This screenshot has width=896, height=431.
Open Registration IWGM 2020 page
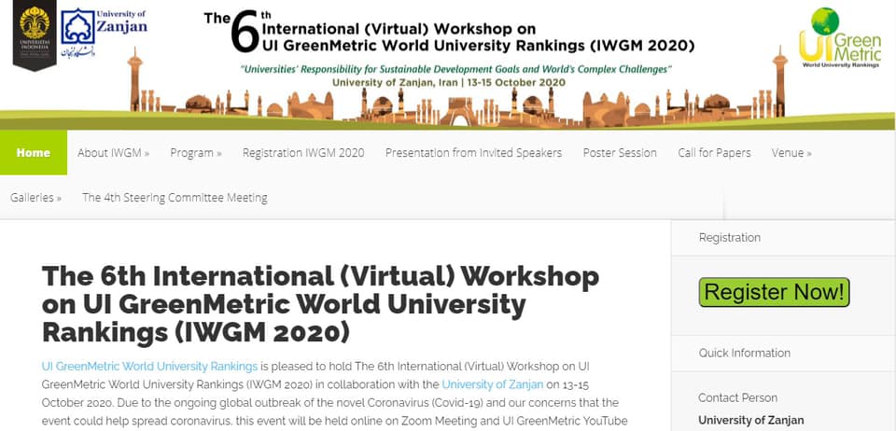coord(303,152)
